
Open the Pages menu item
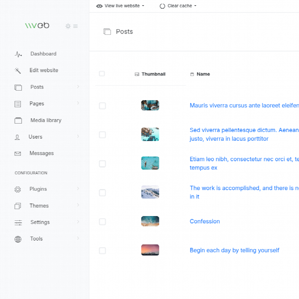pyautogui.click(x=37, y=104)
